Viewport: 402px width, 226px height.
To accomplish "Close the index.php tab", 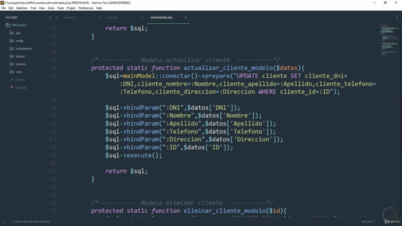I will (x=99, y=18).
